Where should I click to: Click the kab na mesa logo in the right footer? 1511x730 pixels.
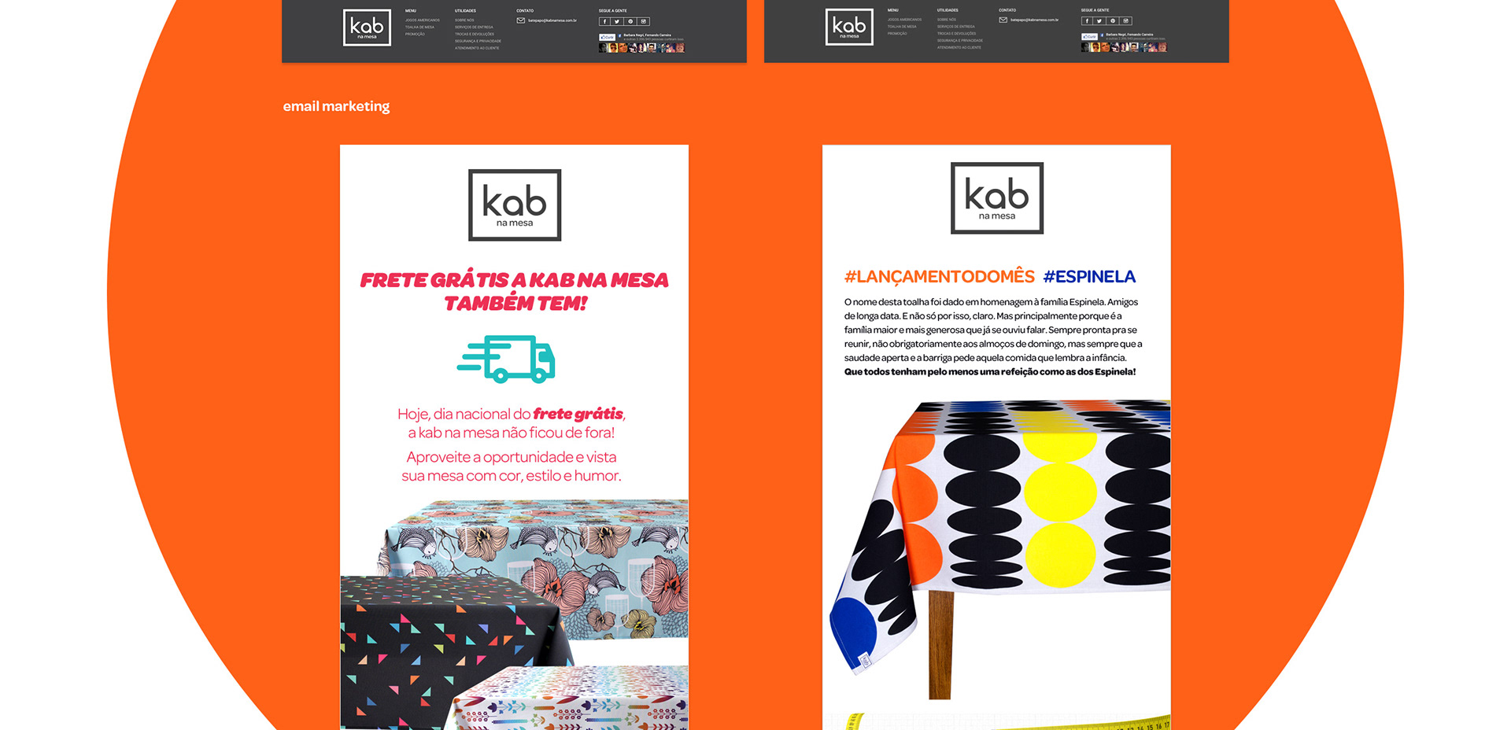point(849,27)
